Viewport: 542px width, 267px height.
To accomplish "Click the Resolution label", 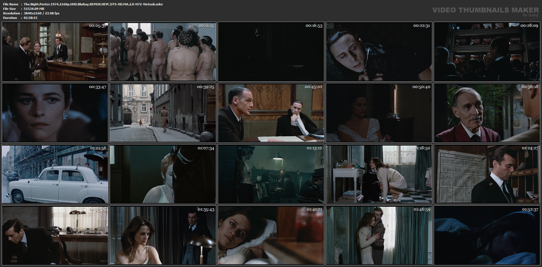I will tap(12, 13).
